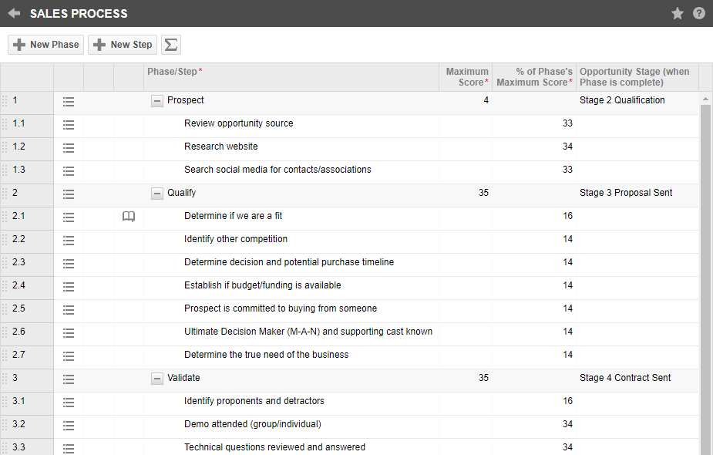Image resolution: width=713 pixels, height=455 pixels.
Task: Click the vertical scrollbar thumb
Action: tap(705, 278)
